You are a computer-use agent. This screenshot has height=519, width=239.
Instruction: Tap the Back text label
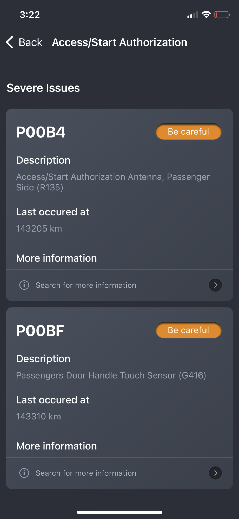[30, 42]
